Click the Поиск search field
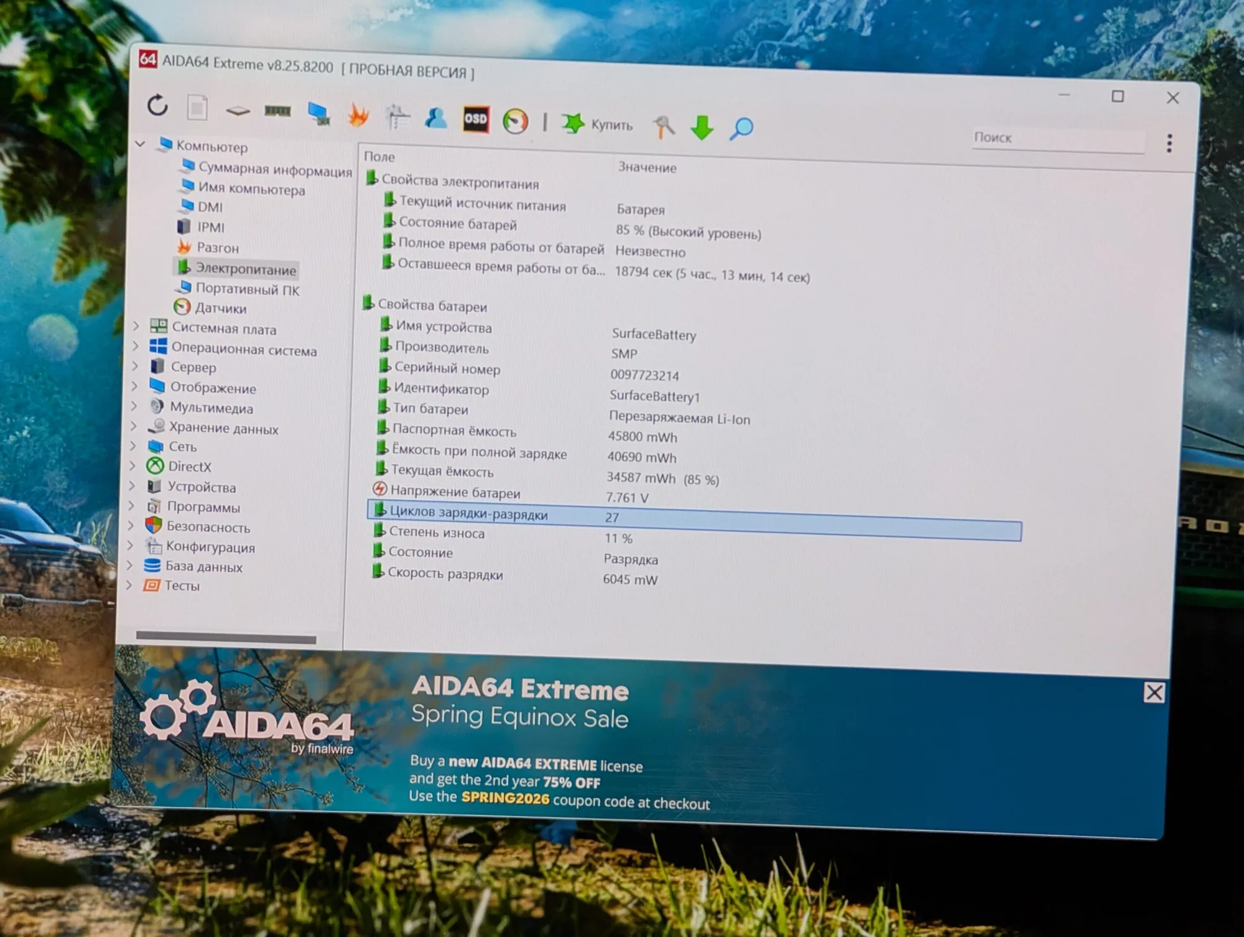This screenshot has width=1244, height=937. pos(1059,139)
